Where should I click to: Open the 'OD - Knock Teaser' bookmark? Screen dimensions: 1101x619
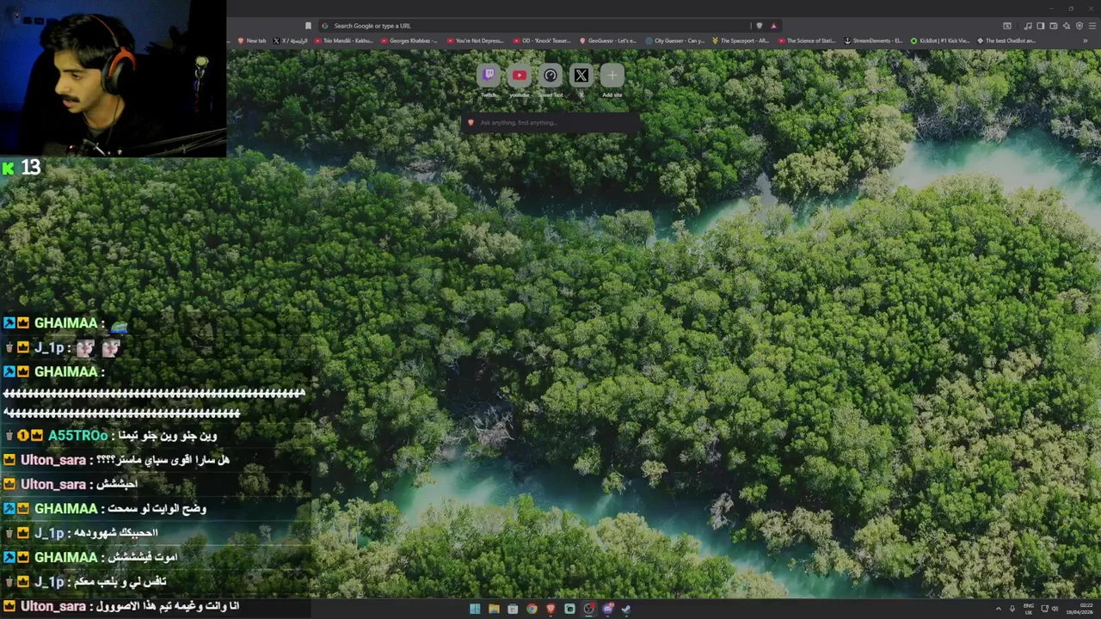click(542, 40)
